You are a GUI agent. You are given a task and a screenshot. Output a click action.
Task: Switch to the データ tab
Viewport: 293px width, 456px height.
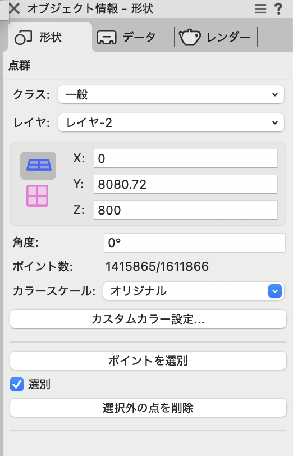[x=127, y=38]
